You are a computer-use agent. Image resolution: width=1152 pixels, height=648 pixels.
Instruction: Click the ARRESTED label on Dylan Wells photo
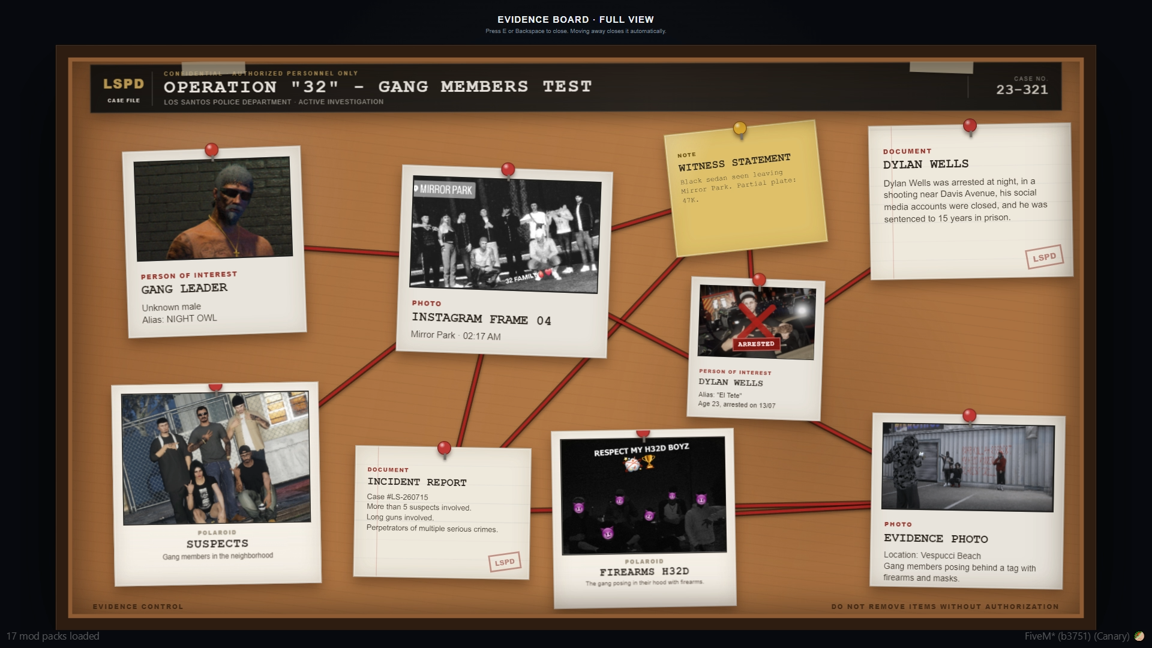(756, 344)
